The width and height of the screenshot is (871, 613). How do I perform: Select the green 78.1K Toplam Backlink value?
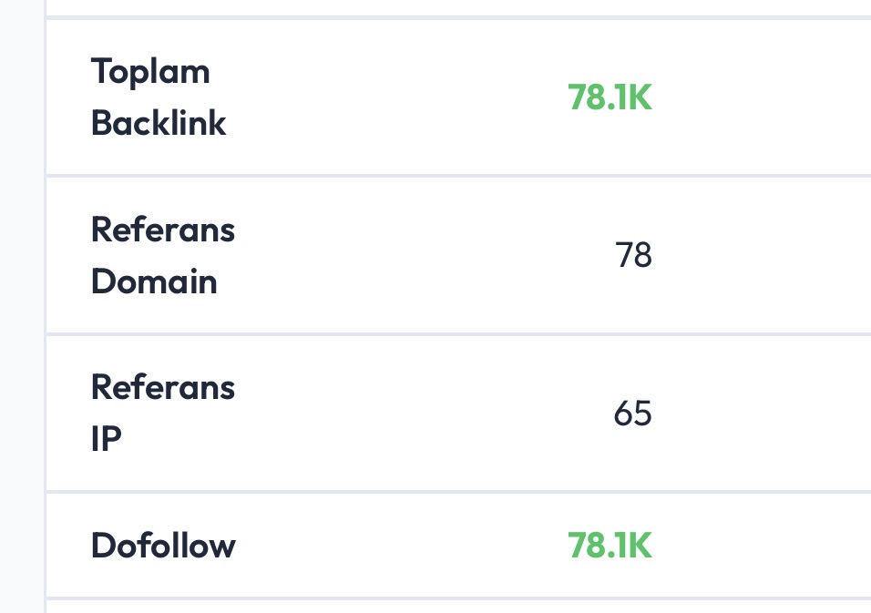point(610,97)
